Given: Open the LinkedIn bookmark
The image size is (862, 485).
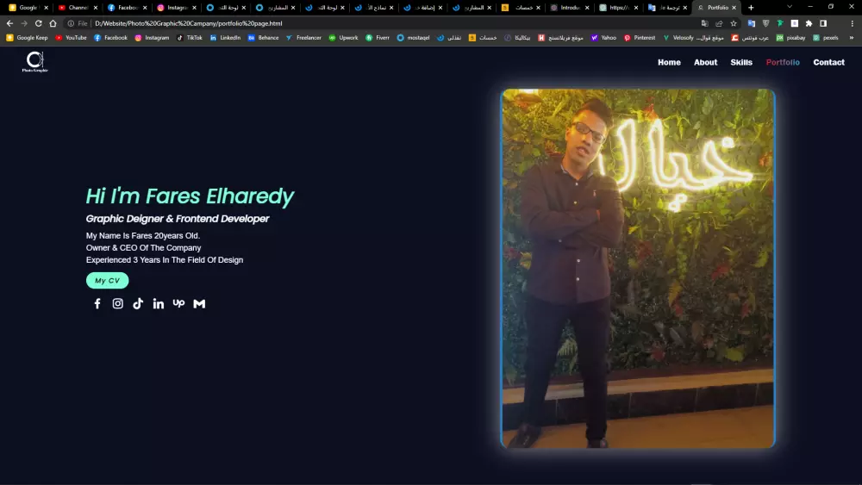Looking at the screenshot, I should point(225,38).
